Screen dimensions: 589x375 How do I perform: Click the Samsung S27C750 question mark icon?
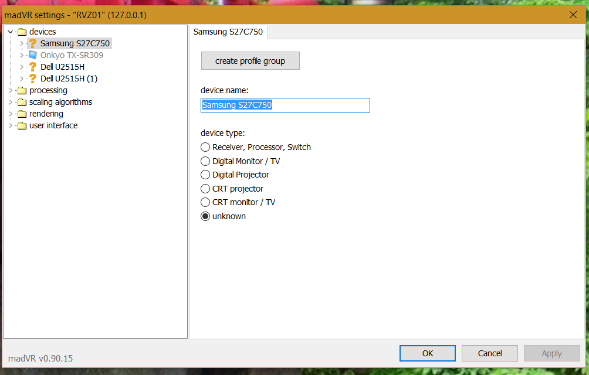pos(33,43)
